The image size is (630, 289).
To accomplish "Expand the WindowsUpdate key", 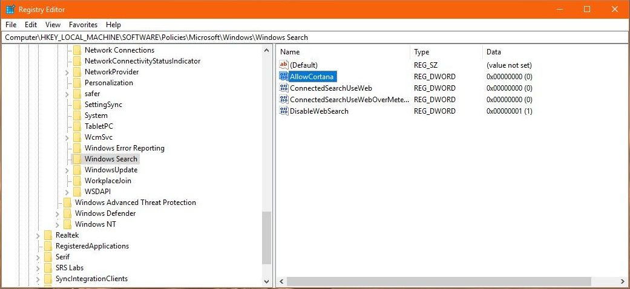I will point(67,170).
